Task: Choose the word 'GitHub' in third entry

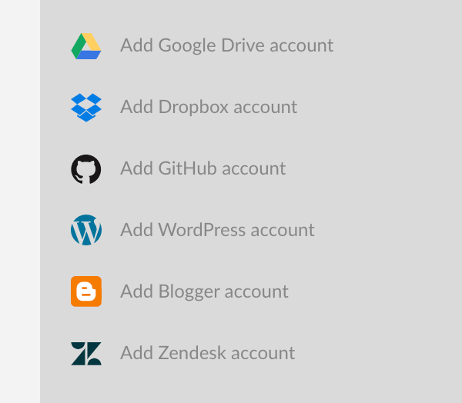Action: tap(188, 168)
